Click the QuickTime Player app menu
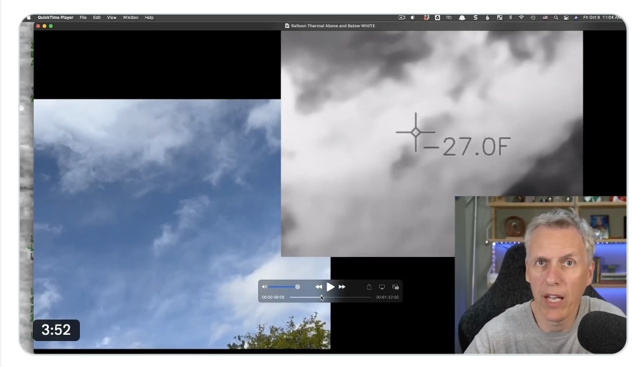Screen dimensions: 643x367 pos(55,18)
